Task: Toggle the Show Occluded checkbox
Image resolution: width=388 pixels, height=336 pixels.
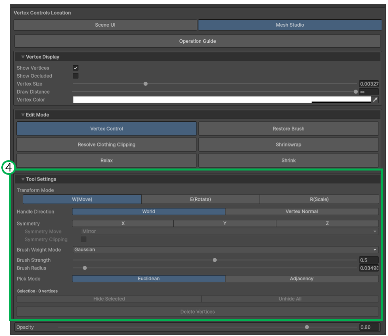Action: click(x=76, y=76)
